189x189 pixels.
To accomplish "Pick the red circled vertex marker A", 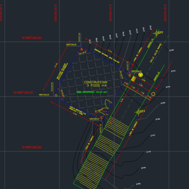I will (x=82, y=50).
